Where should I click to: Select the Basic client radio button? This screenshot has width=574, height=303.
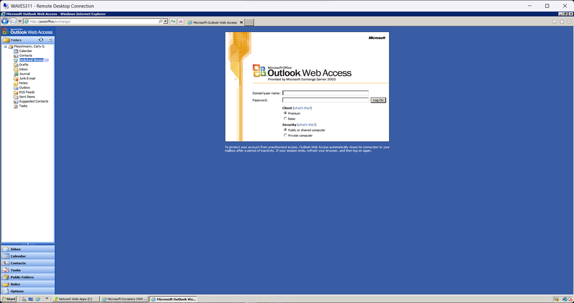(285, 118)
